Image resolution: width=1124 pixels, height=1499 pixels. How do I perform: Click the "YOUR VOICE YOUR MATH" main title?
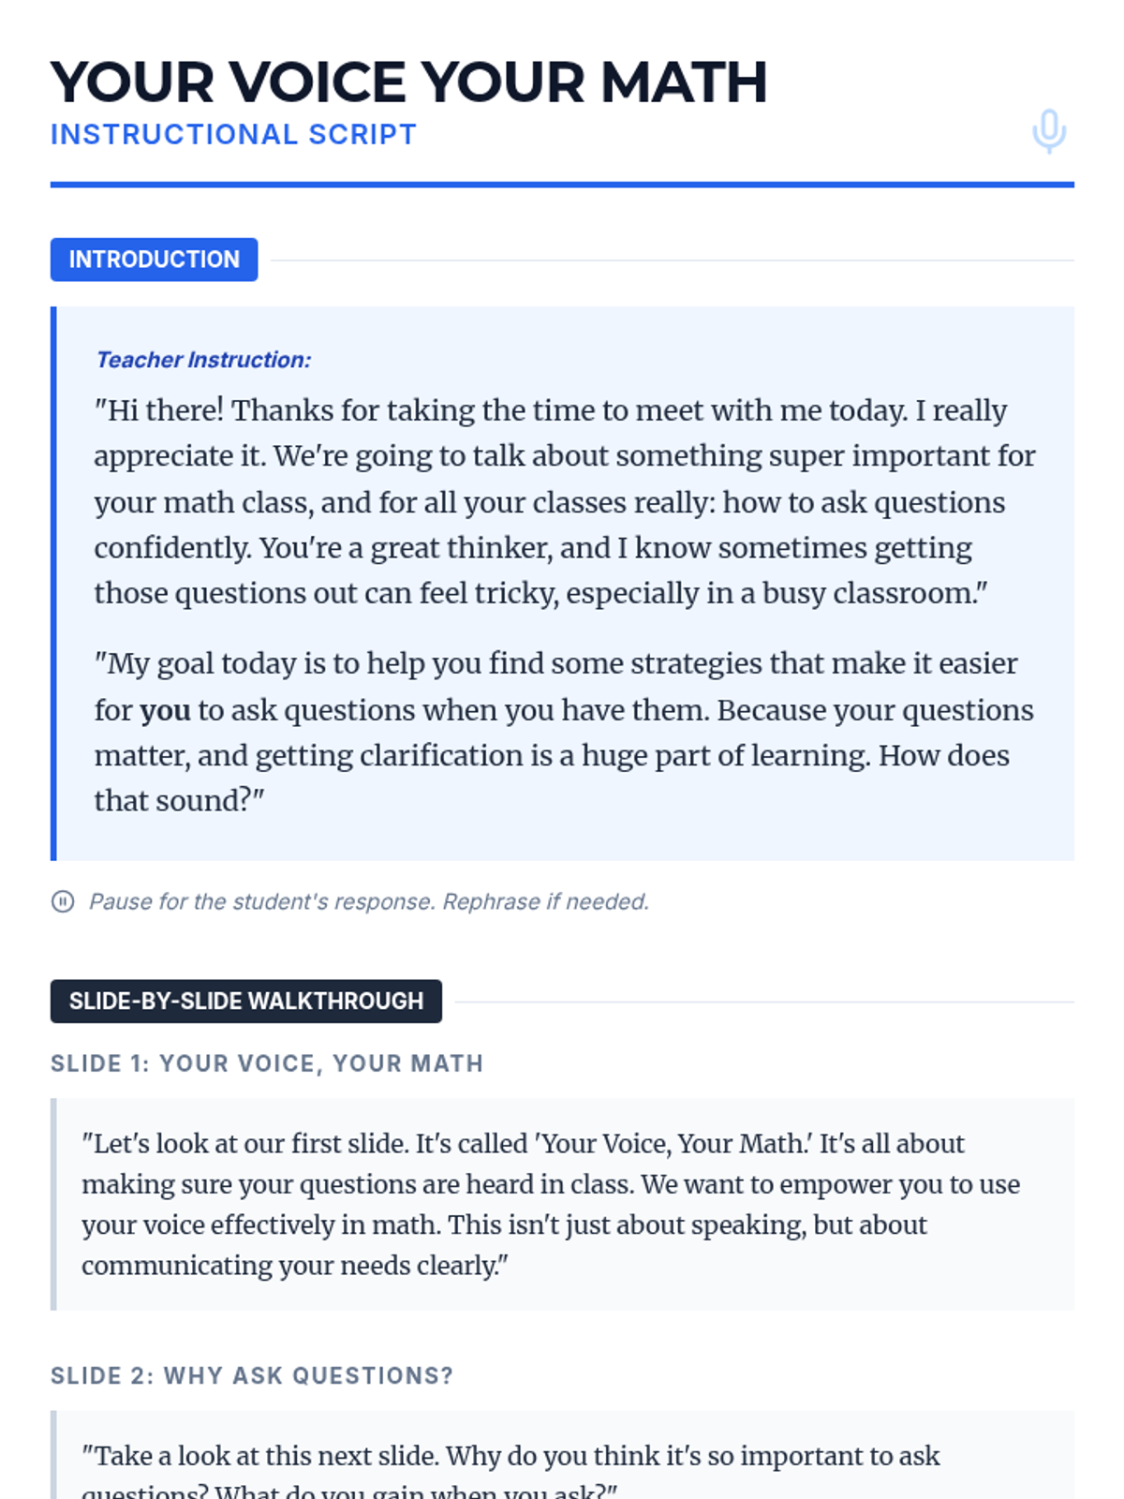(409, 82)
